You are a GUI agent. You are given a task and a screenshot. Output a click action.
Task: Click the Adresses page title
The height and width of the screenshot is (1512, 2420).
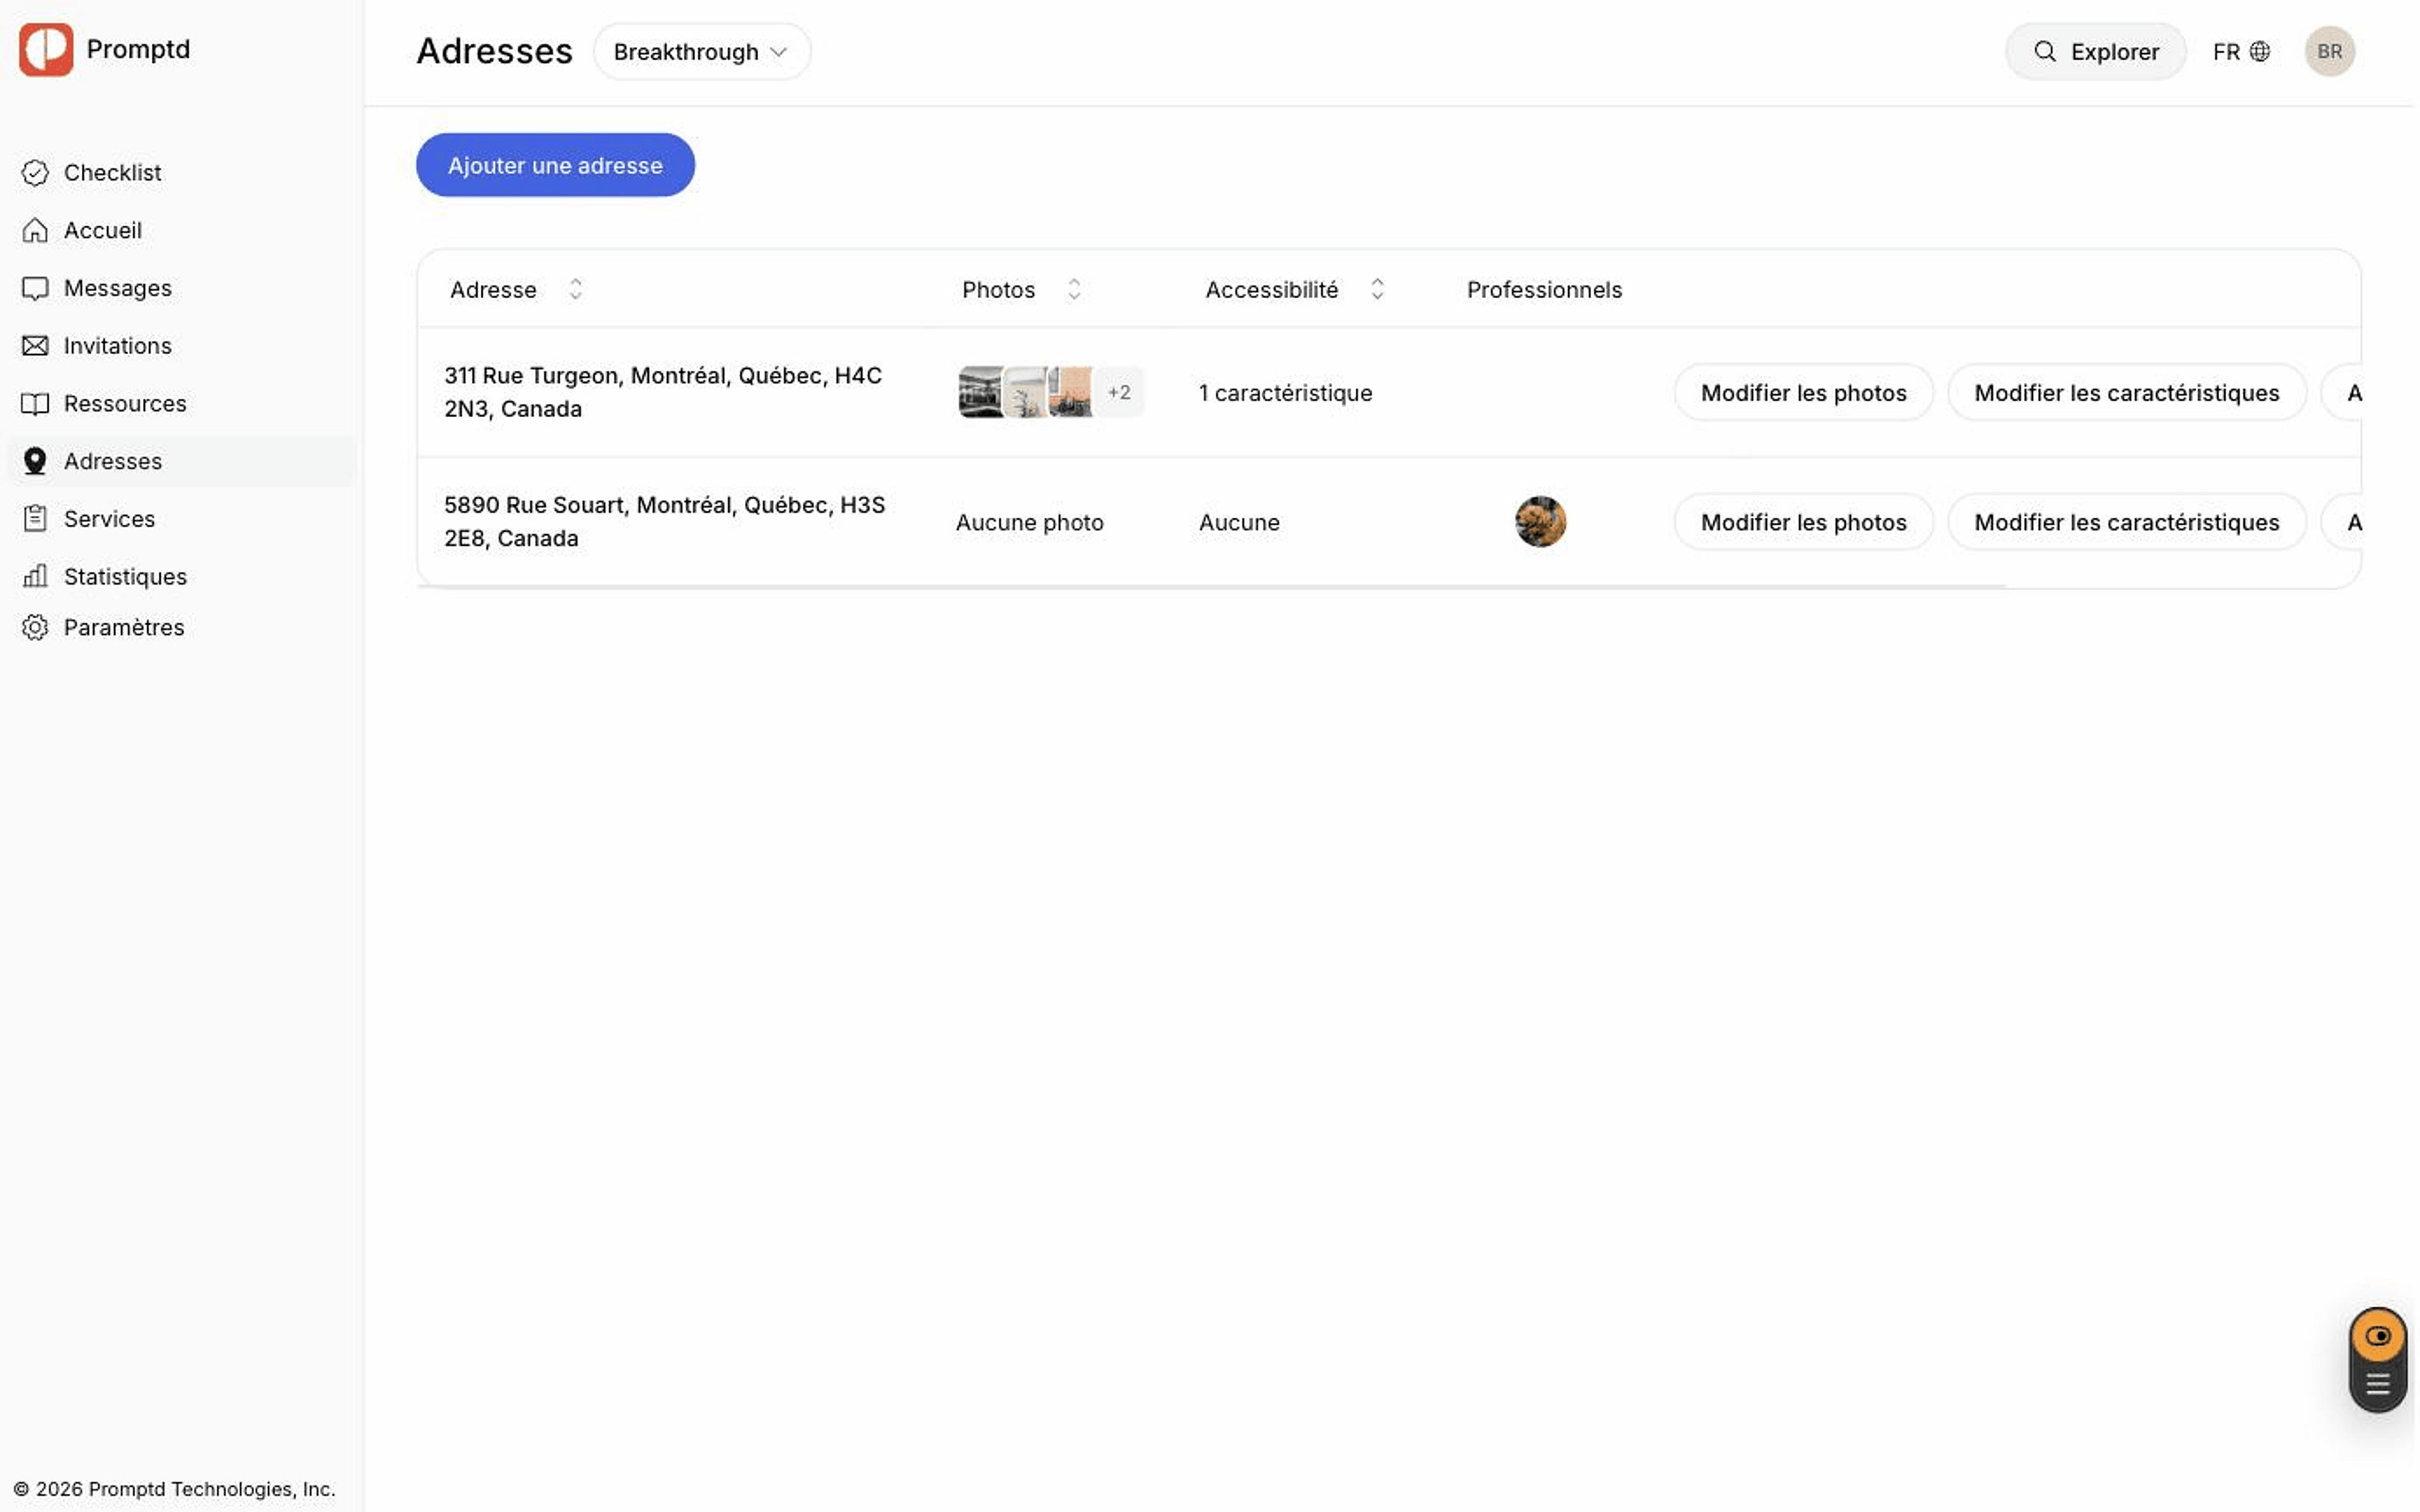point(495,51)
